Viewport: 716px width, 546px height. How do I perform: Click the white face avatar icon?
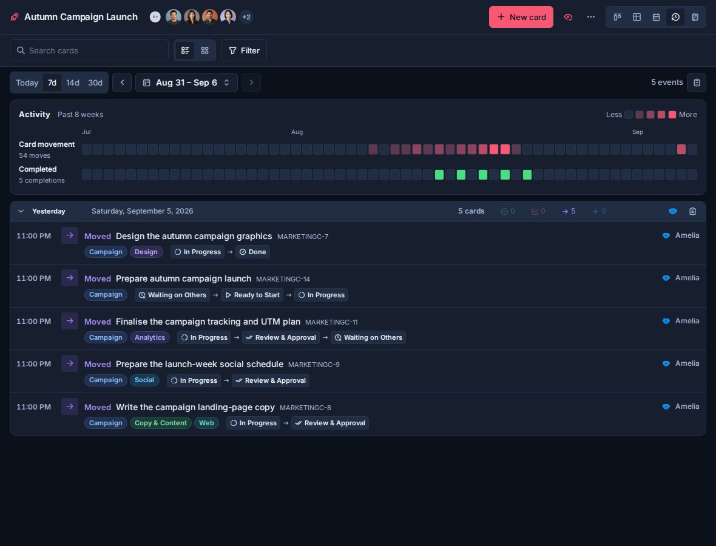click(x=155, y=17)
